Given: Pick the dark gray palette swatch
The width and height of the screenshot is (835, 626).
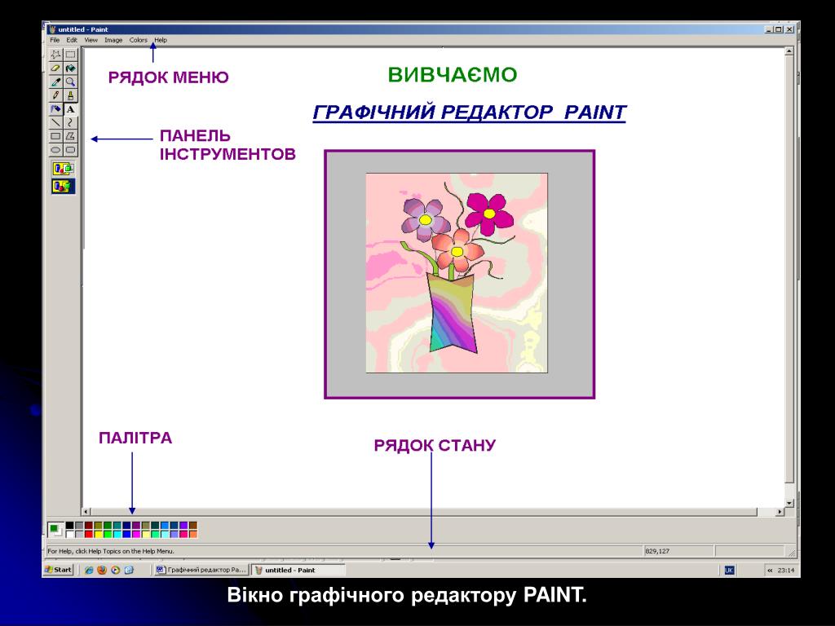Looking at the screenshot, I should [x=79, y=526].
